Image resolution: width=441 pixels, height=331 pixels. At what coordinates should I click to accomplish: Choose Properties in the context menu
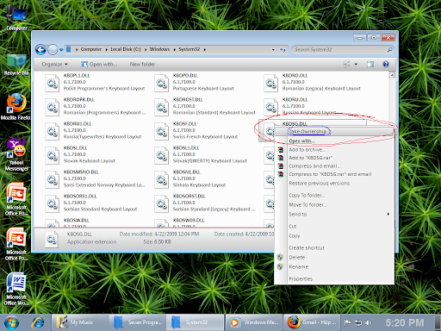tap(334, 279)
